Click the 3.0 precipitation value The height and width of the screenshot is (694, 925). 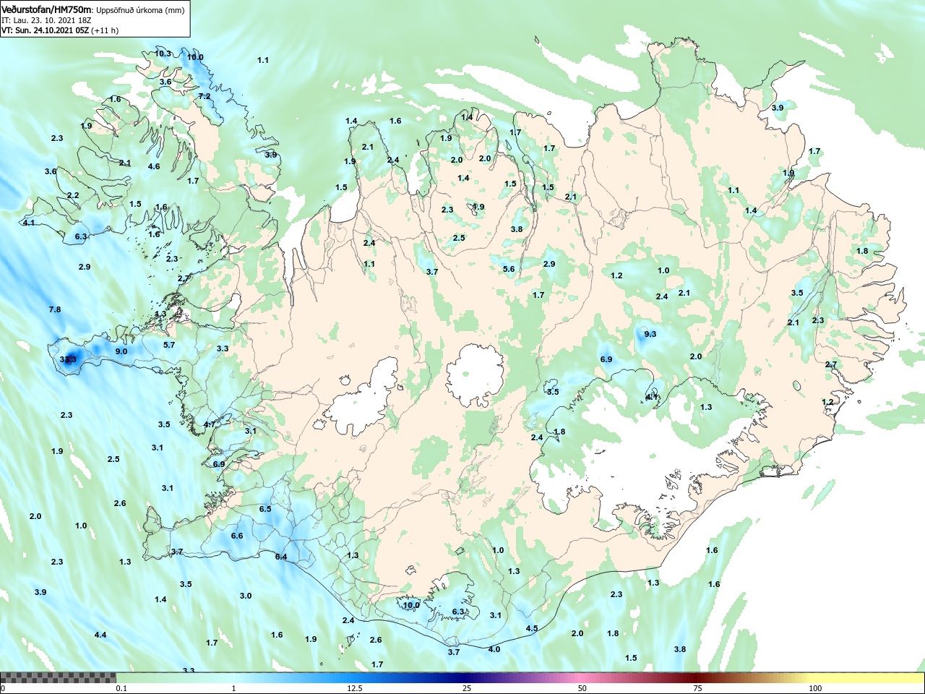coord(246,596)
